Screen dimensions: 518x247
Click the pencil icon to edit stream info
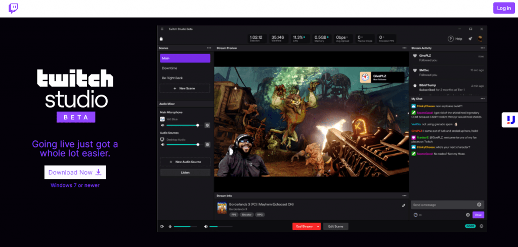coord(403,206)
